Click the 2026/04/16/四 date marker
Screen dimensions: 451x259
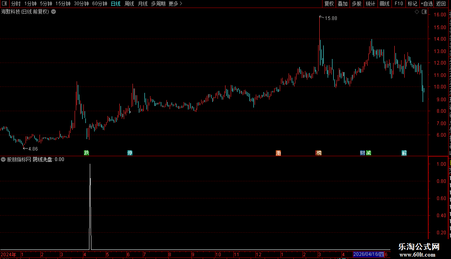pyautogui.click(x=368, y=254)
